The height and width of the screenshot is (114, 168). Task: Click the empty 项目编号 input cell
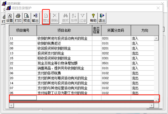[x=23, y=98]
